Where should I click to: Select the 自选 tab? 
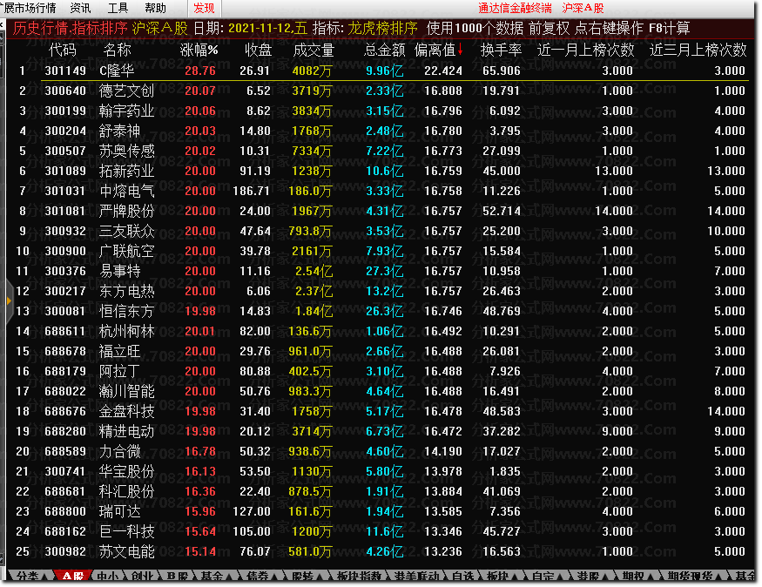[463, 577]
